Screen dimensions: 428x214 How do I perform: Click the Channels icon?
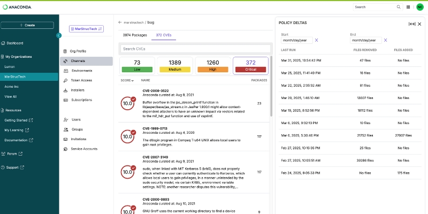[65, 61]
